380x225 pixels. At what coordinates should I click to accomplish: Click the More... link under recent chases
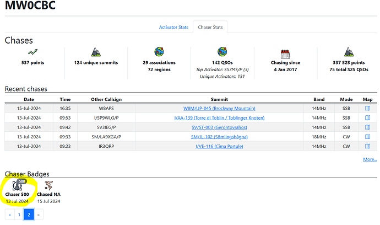tap(370, 159)
